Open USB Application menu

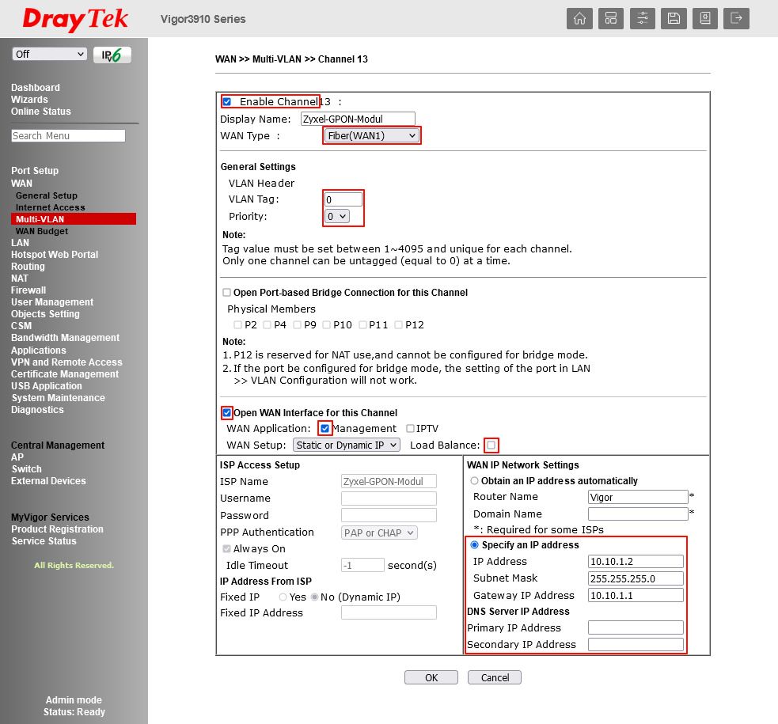coord(47,386)
